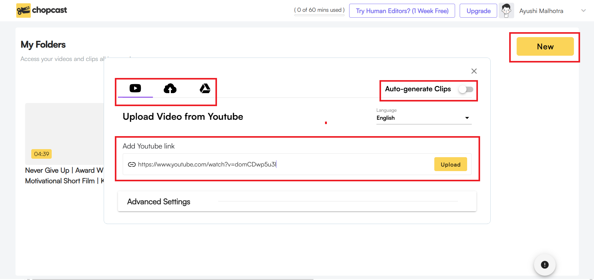Click into the YouTube link field
The height and width of the screenshot is (280, 594).
(279, 165)
